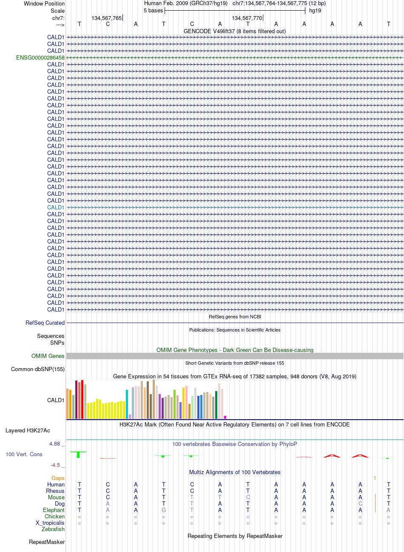Image resolution: width=404 pixels, height=552 pixels.
Task: Click the Mouse species alignment label
Action: pos(57,498)
